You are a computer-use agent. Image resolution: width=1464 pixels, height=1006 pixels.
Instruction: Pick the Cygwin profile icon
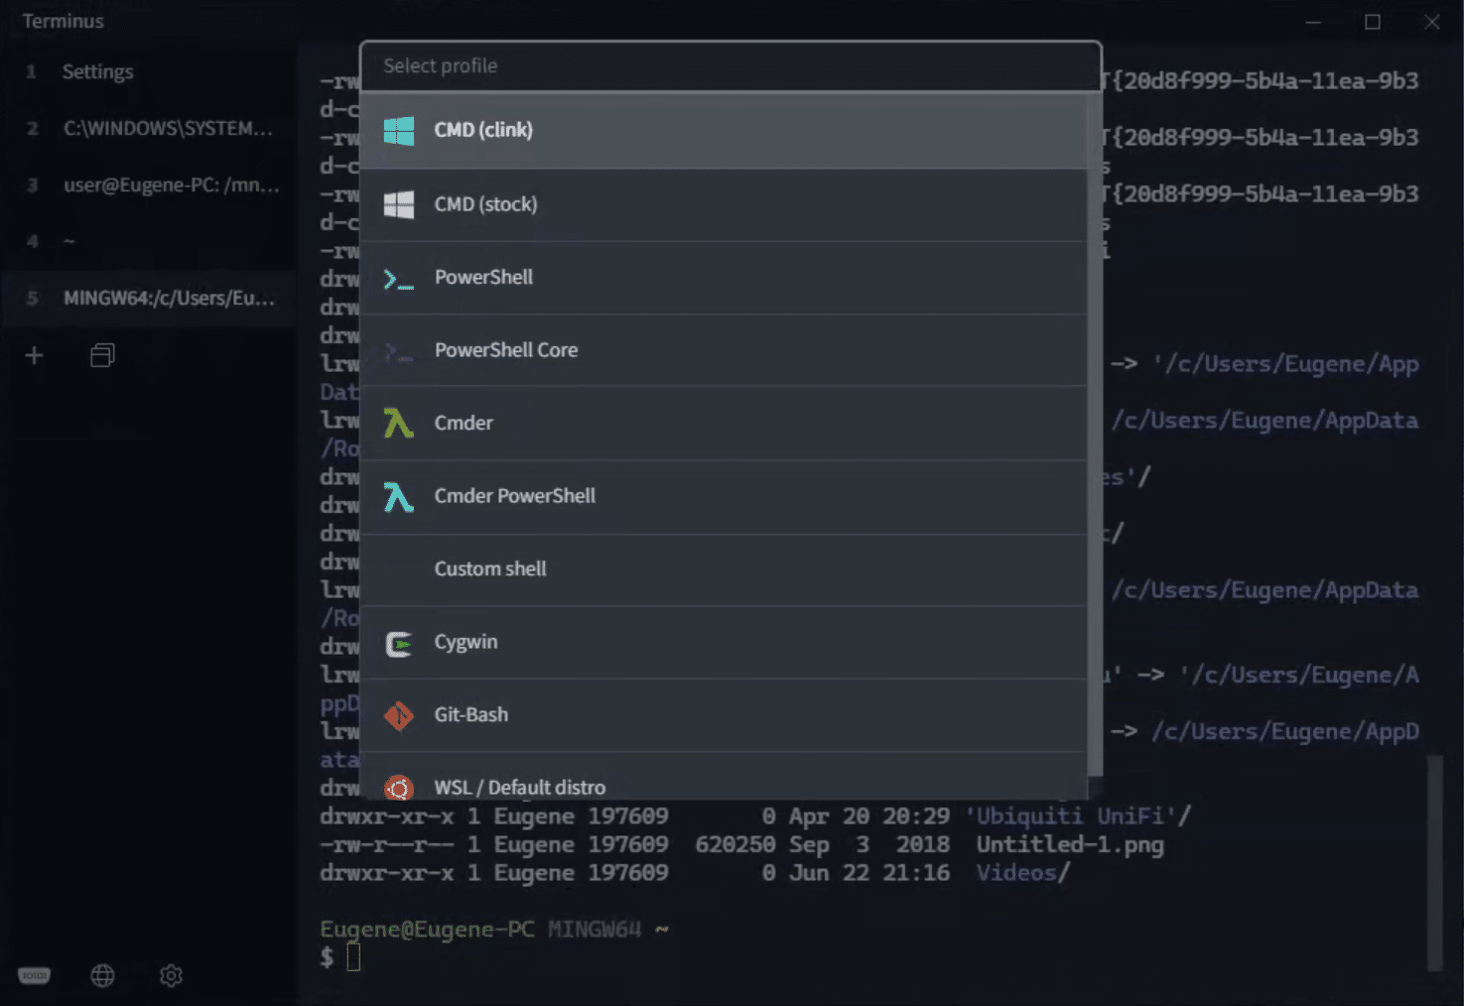point(398,643)
